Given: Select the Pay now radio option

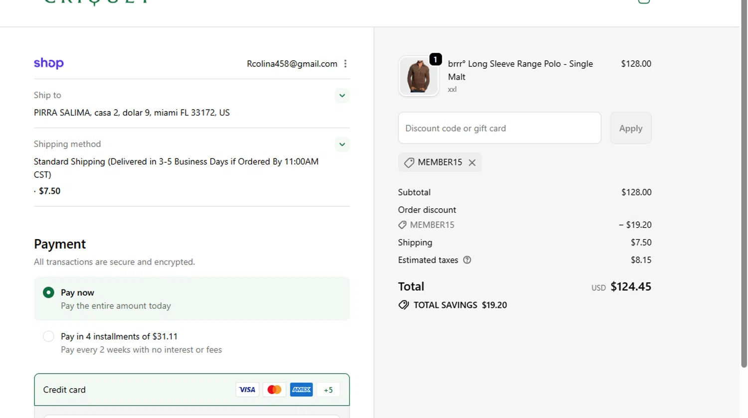Looking at the screenshot, I should (48, 292).
